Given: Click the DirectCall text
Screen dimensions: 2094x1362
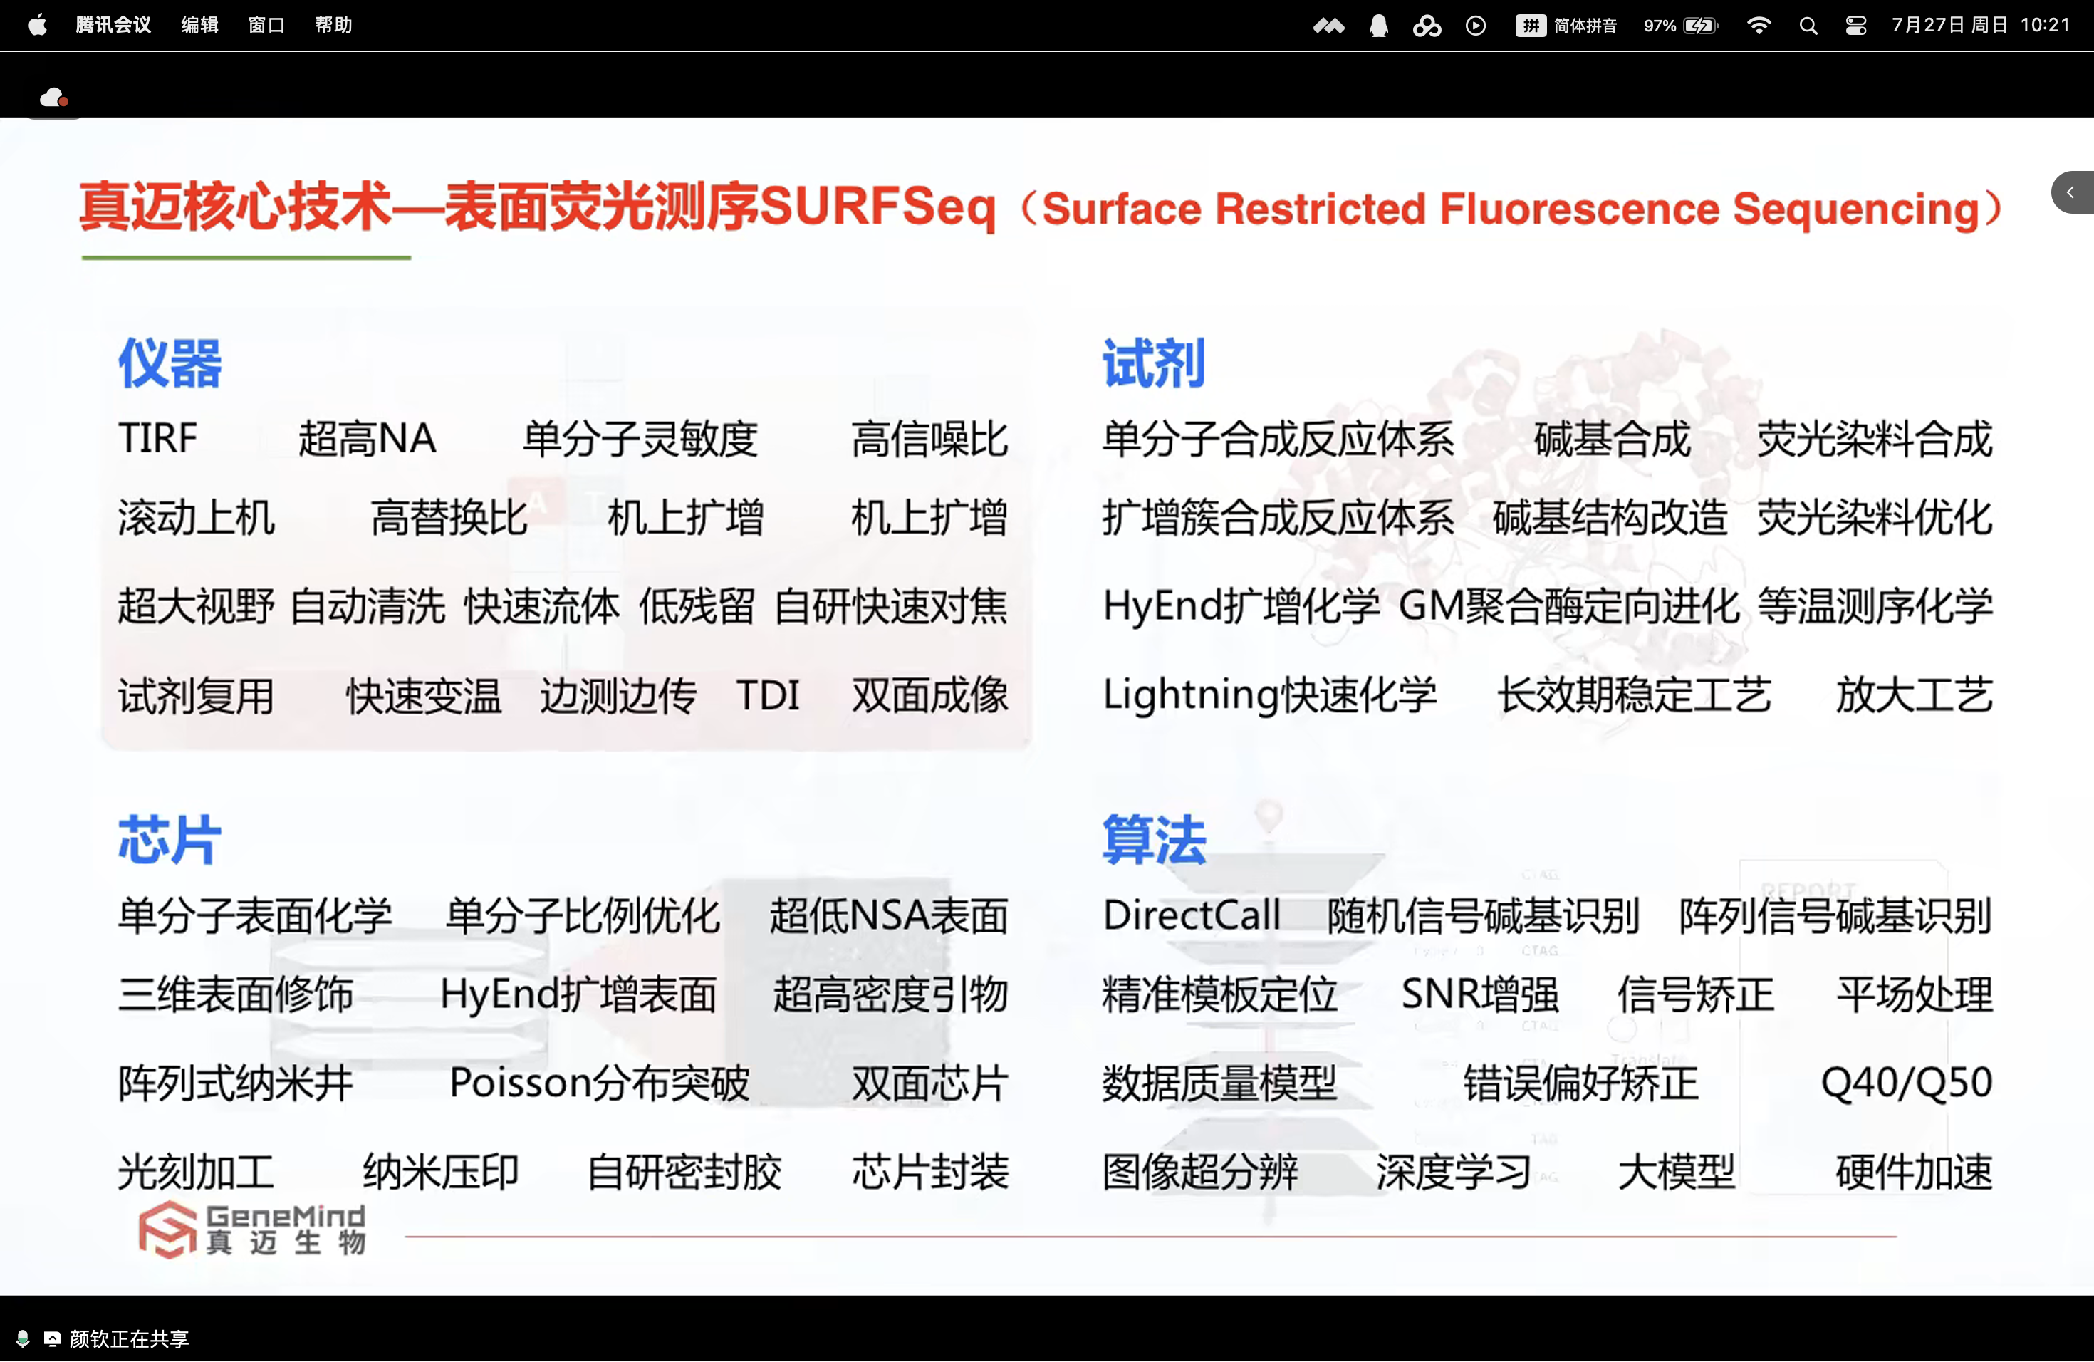Looking at the screenshot, I should coord(1192,915).
